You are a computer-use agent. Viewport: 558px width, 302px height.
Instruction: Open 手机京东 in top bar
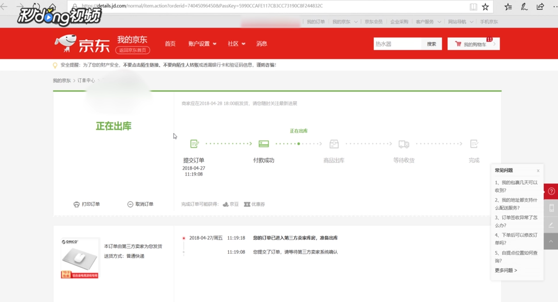(489, 22)
